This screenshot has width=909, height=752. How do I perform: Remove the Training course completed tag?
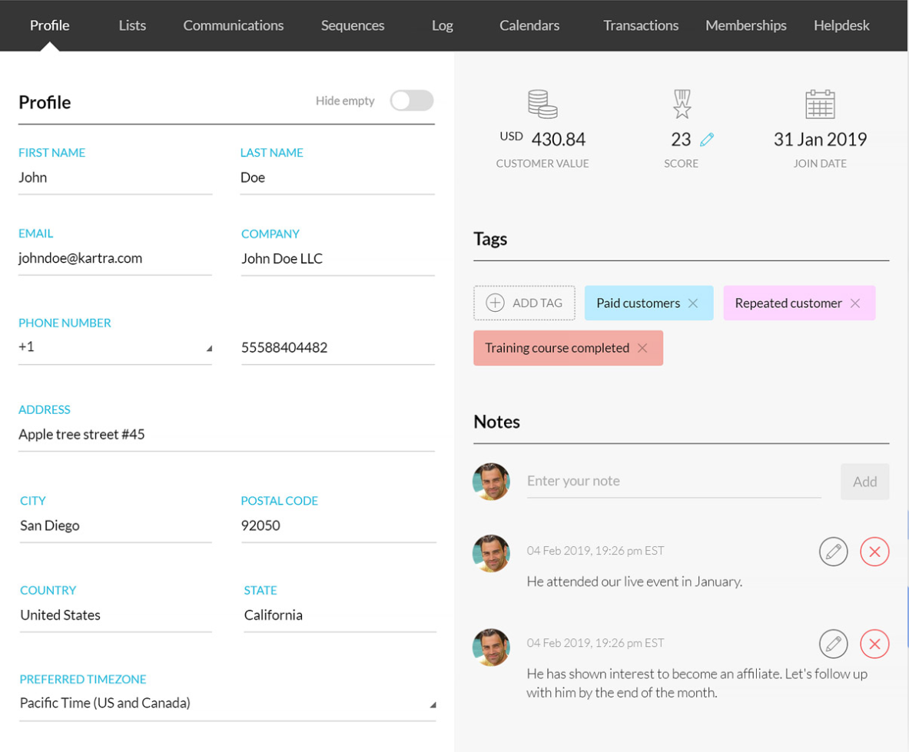[x=642, y=349]
